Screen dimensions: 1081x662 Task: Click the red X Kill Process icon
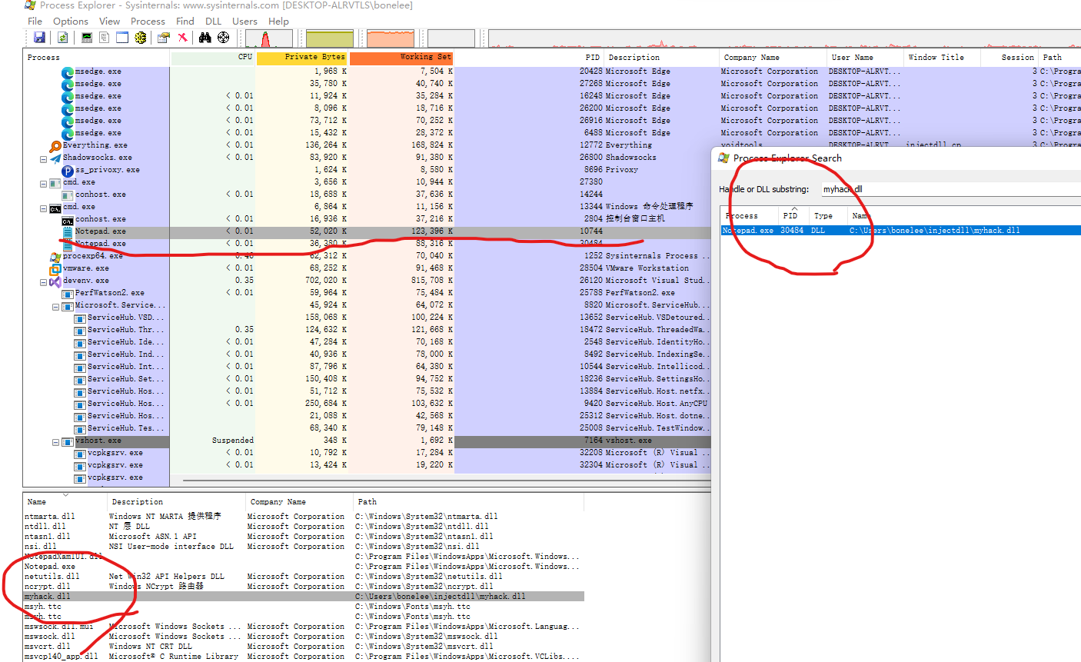tap(182, 38)
